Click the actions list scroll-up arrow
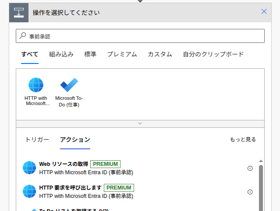 pyautogui.click(x=261, y=161)
